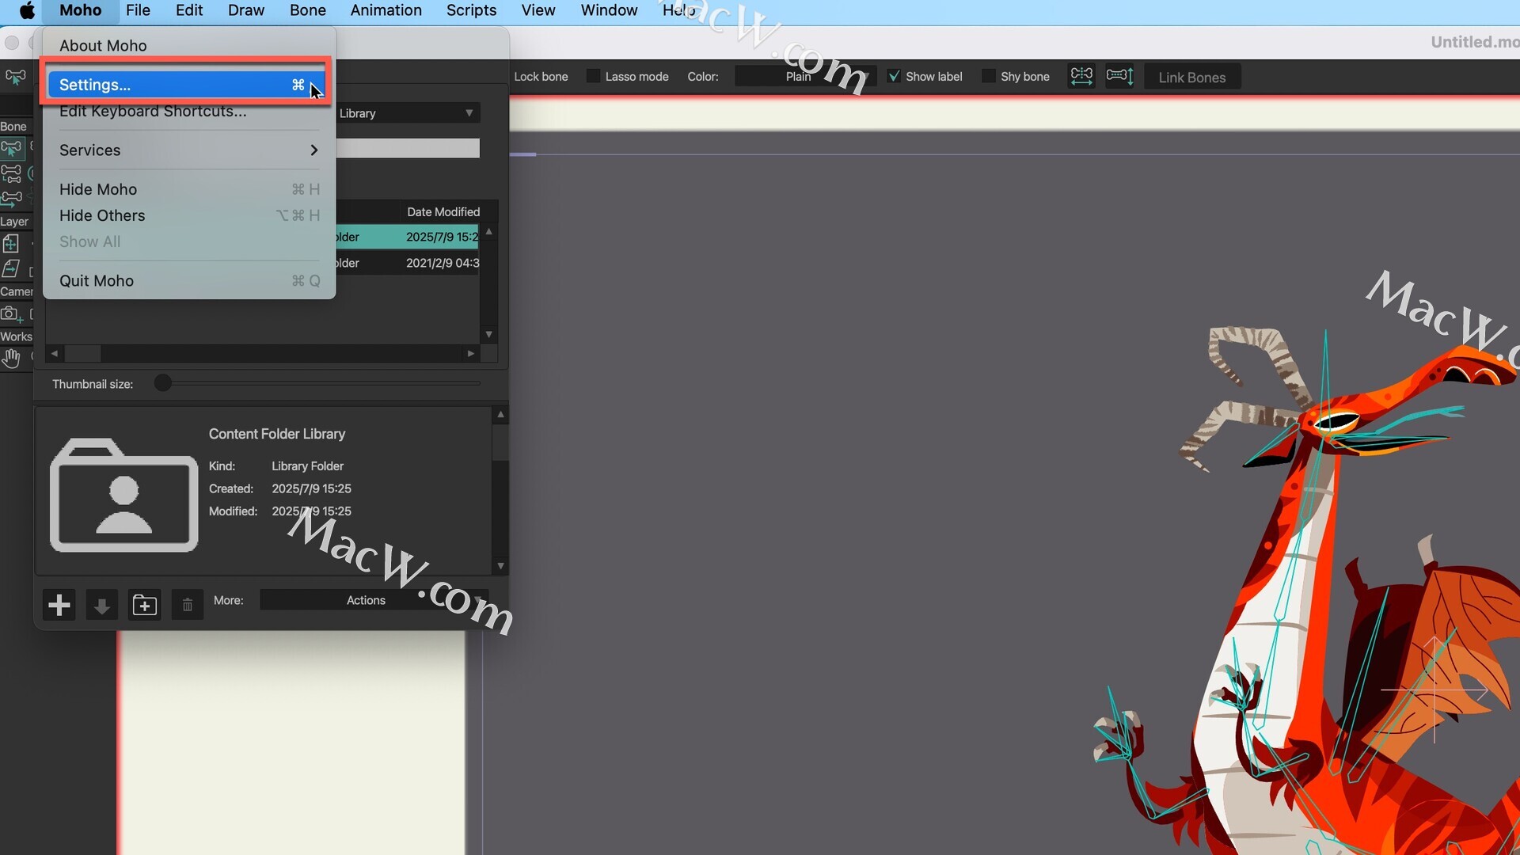
Task: Choose Hide Moho menu item
Action: coord(189,189)
